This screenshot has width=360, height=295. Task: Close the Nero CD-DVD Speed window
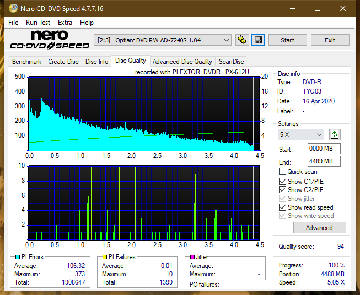pos(343,8)
